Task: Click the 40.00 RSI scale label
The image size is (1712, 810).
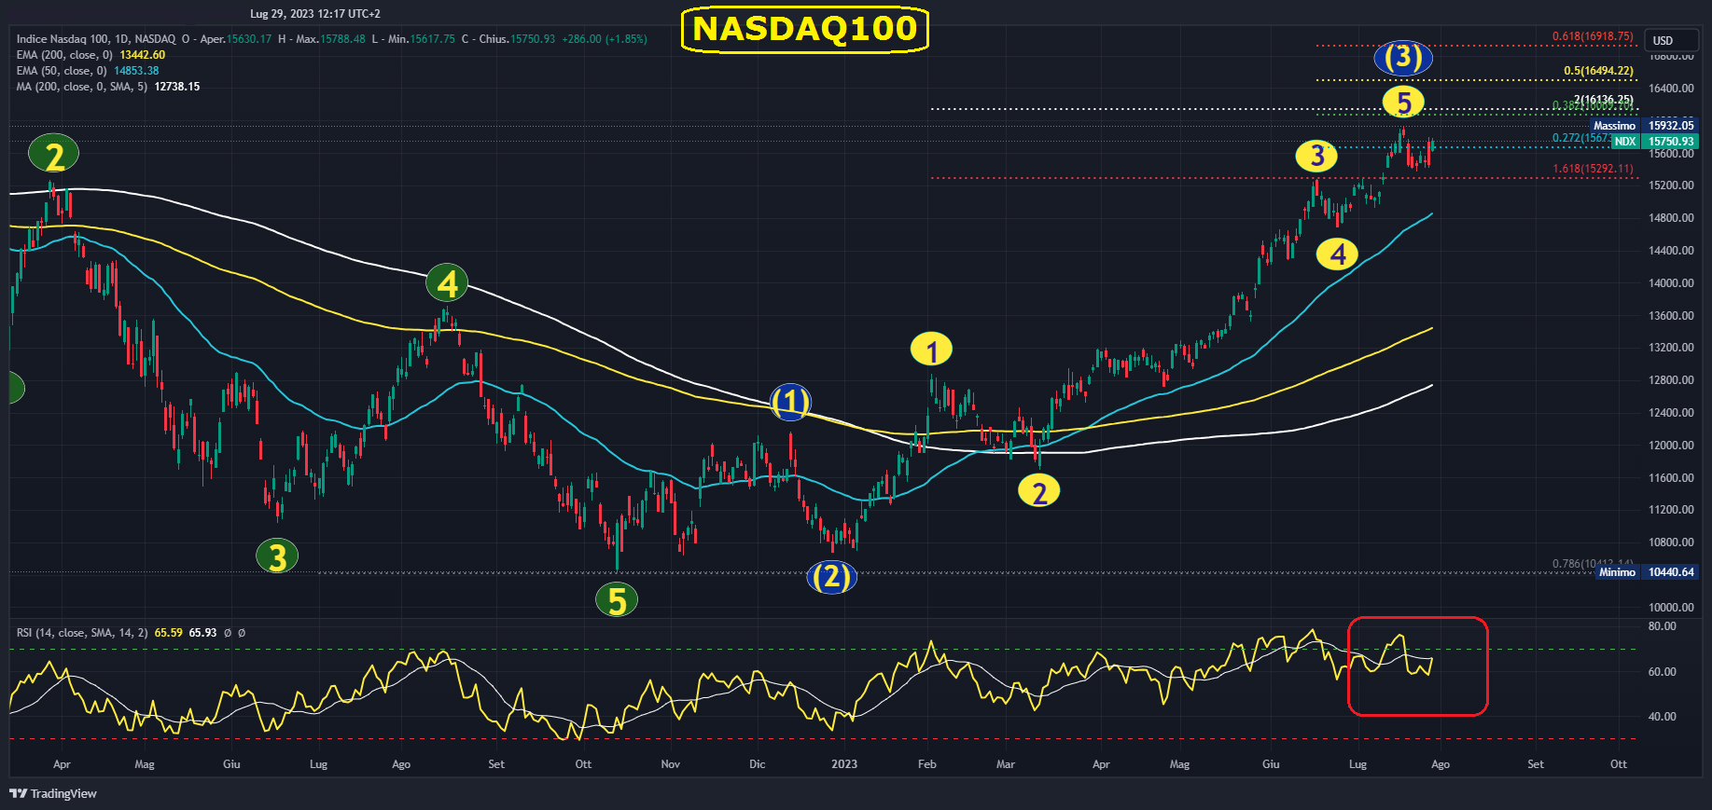Action: [x=1663, y=717]
